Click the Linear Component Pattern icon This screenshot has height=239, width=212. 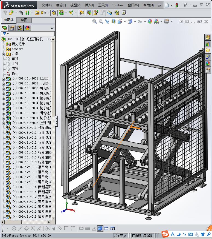tap(27, 13)
